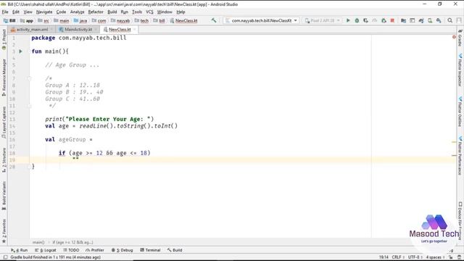Open the Layout Captures side tab

4,123
